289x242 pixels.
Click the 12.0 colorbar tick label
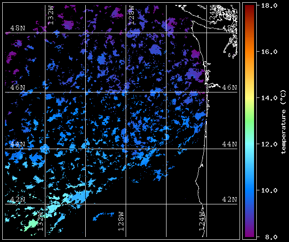tap(267, 144)
